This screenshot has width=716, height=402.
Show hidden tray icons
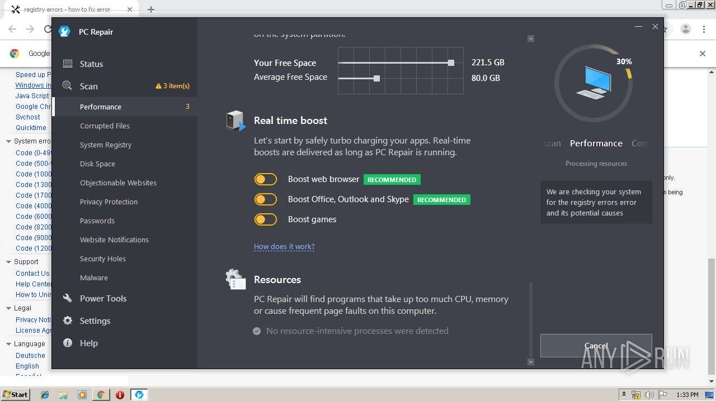[624, 395]
